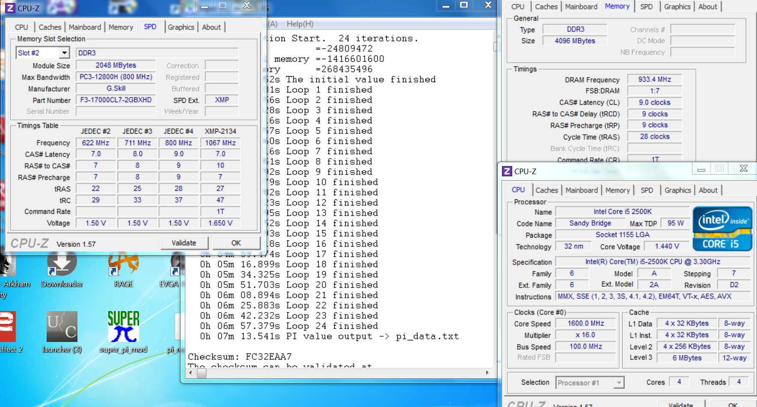Open the Slot #2 memory slot dropdown
757x407 pixels.
tap(64, 53)
